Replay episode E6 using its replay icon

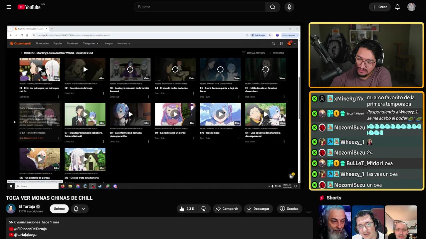point(266,69)
